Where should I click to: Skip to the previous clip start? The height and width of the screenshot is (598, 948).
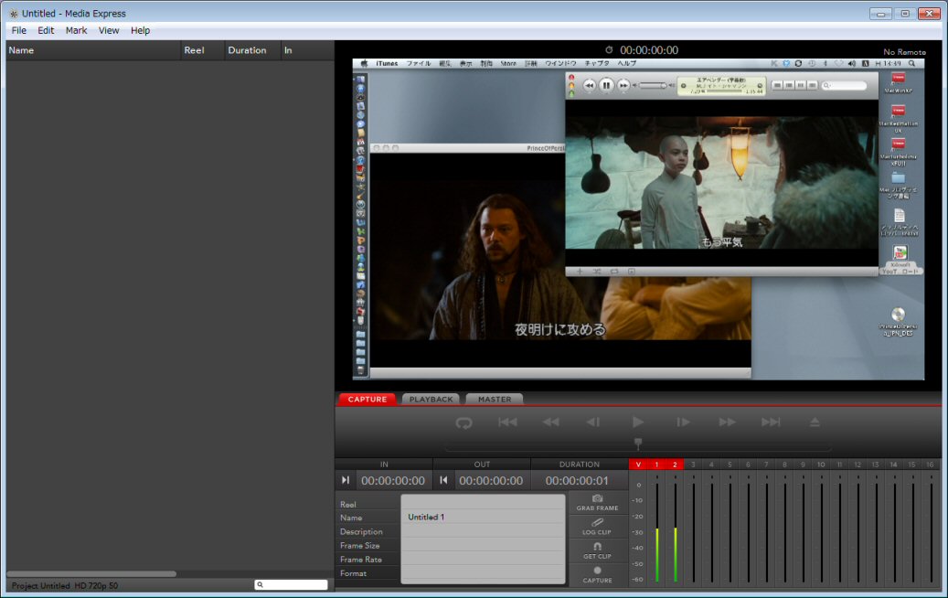[x=507, y=422]
